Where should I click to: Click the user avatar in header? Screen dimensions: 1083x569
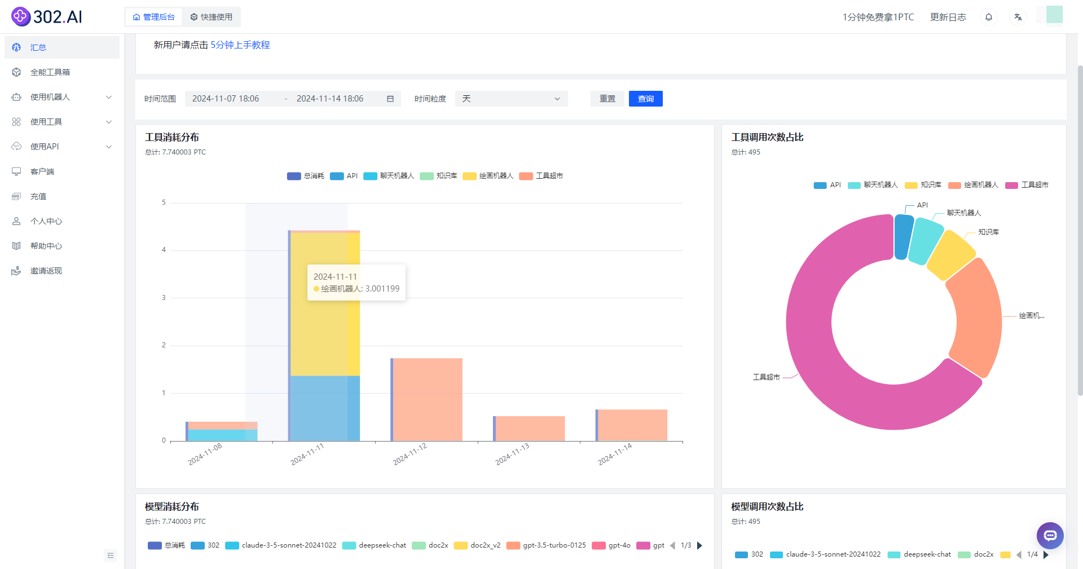coord(1054,15)
